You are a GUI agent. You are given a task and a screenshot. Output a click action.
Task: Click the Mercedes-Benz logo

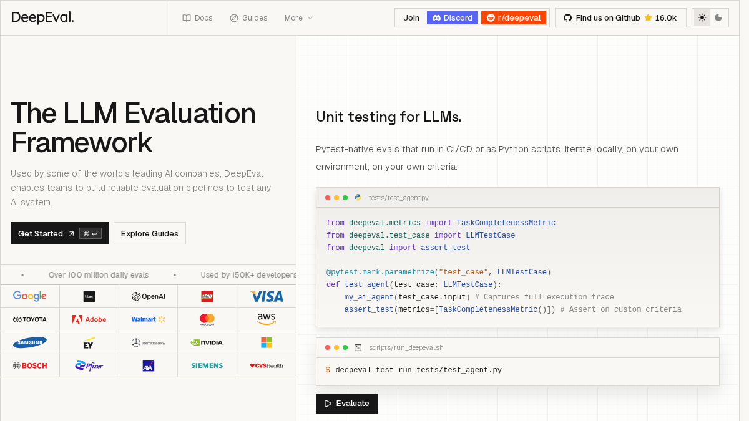[148, 342]
